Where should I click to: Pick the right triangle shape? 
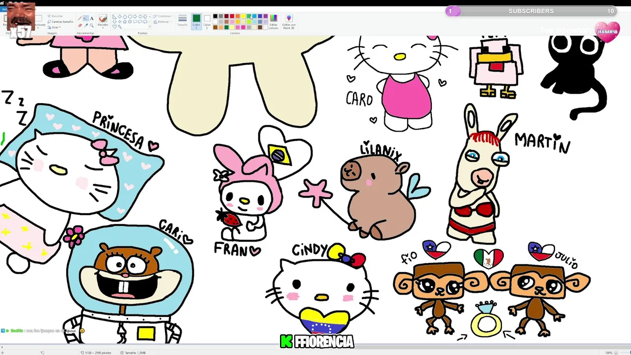114,17
